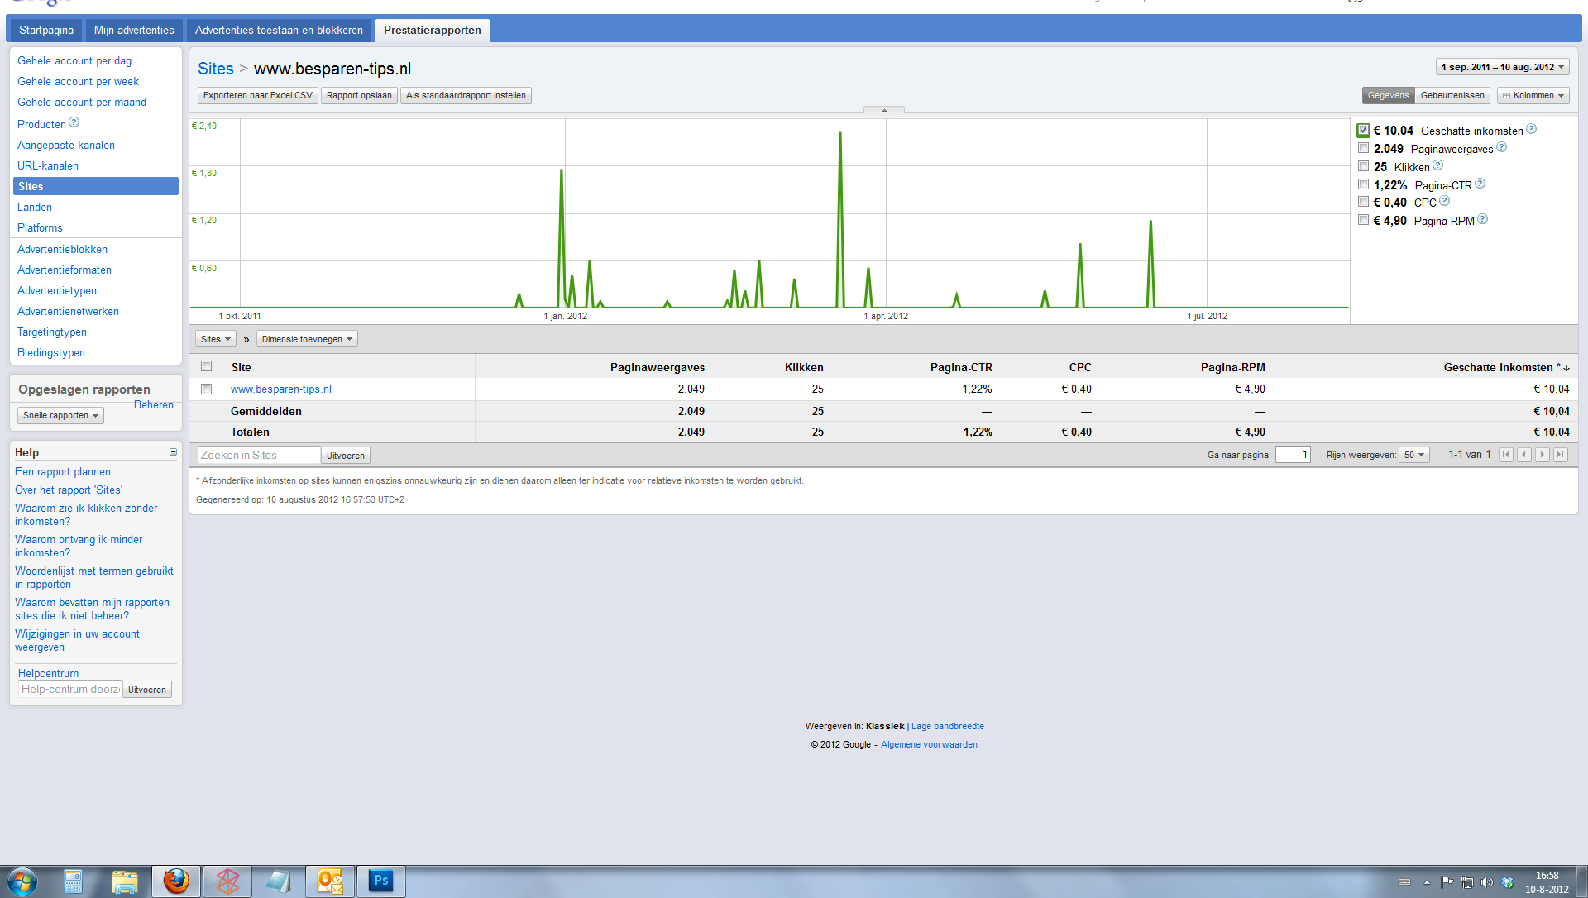The width and height of the screenshot is (1588, 898).
Task: Sort by Geschatte inkomsten column
Action: click(x=1506, y=367)
